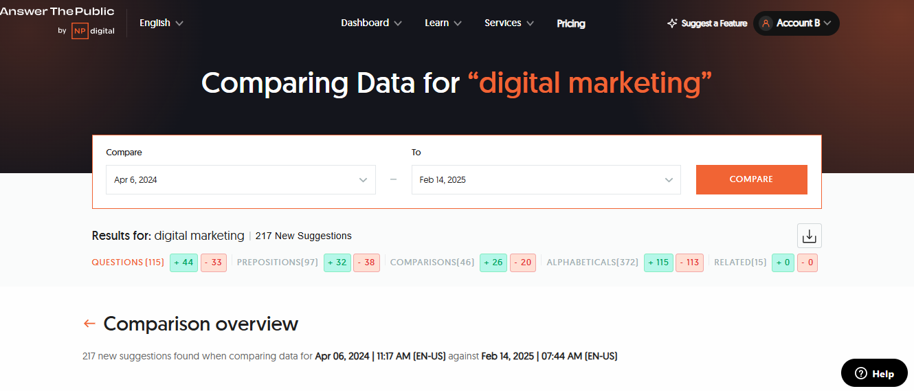This screenshot has height=391, width=914.
Task: Click the AnswerThePublic logo
Action: 57,12
